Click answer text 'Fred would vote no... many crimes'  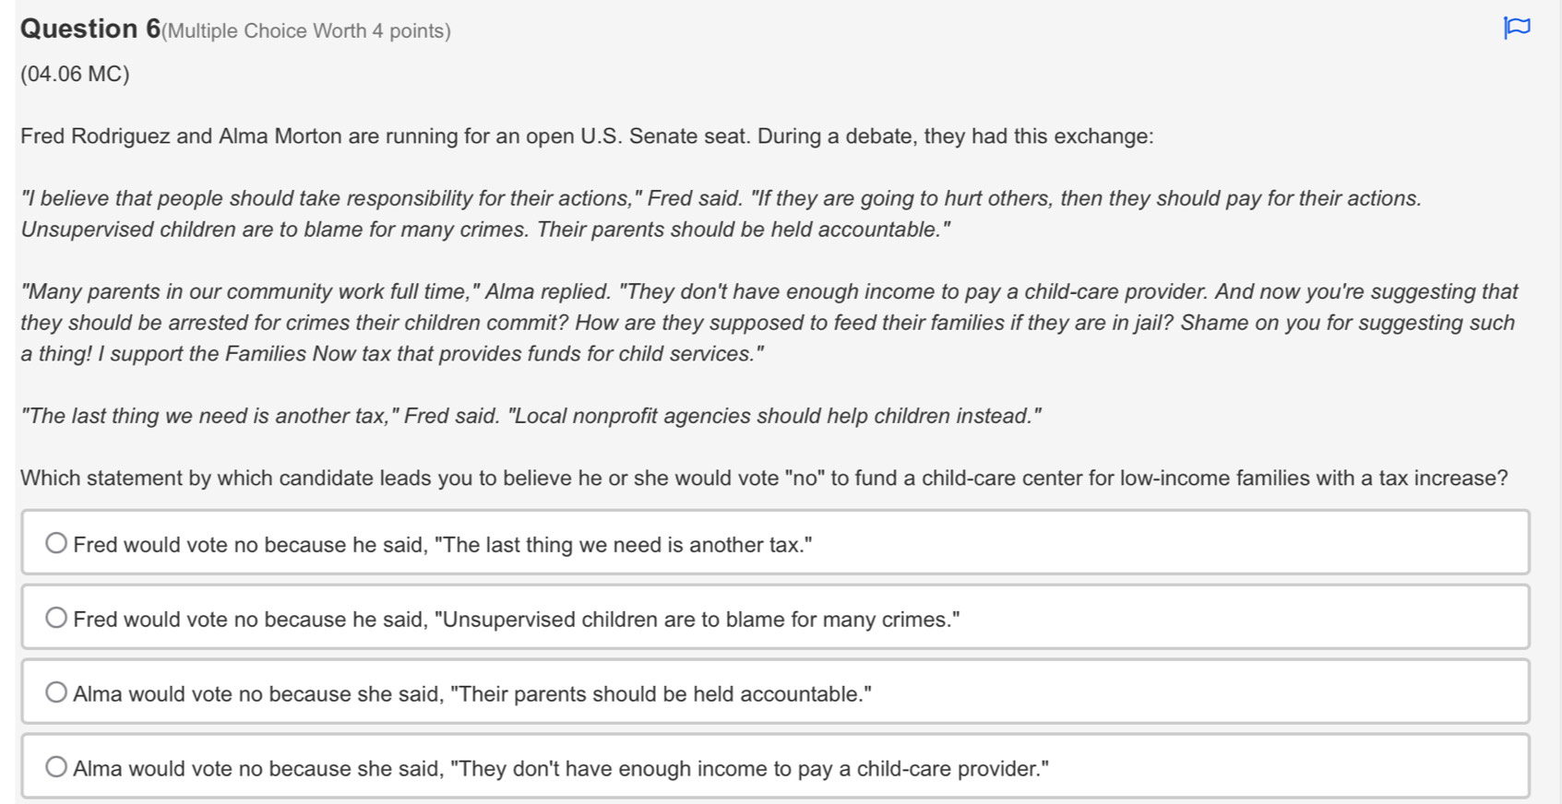pos(517,620)
